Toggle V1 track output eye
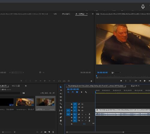150x134 pixels. point(82,111)
